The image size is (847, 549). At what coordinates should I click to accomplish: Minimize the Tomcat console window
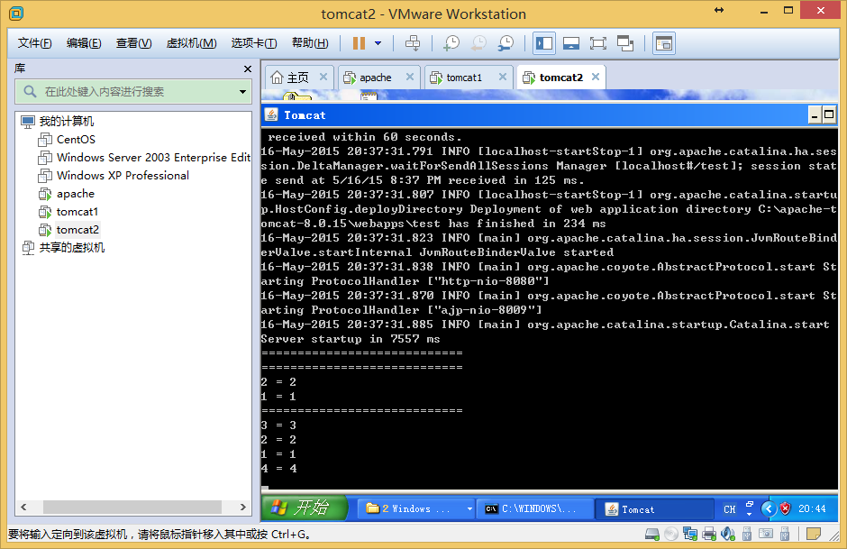[x=815, y=114]
